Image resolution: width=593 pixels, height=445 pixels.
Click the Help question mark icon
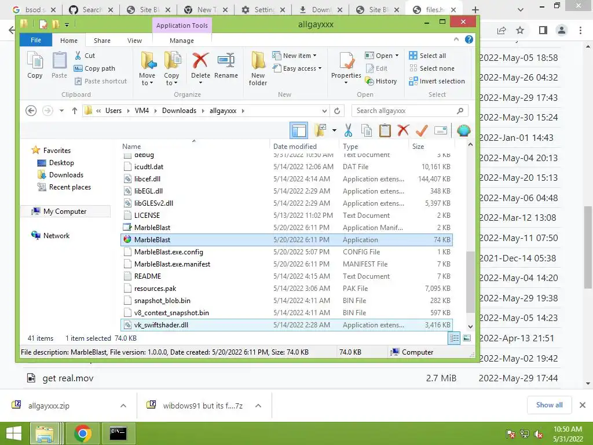point(469,39)
